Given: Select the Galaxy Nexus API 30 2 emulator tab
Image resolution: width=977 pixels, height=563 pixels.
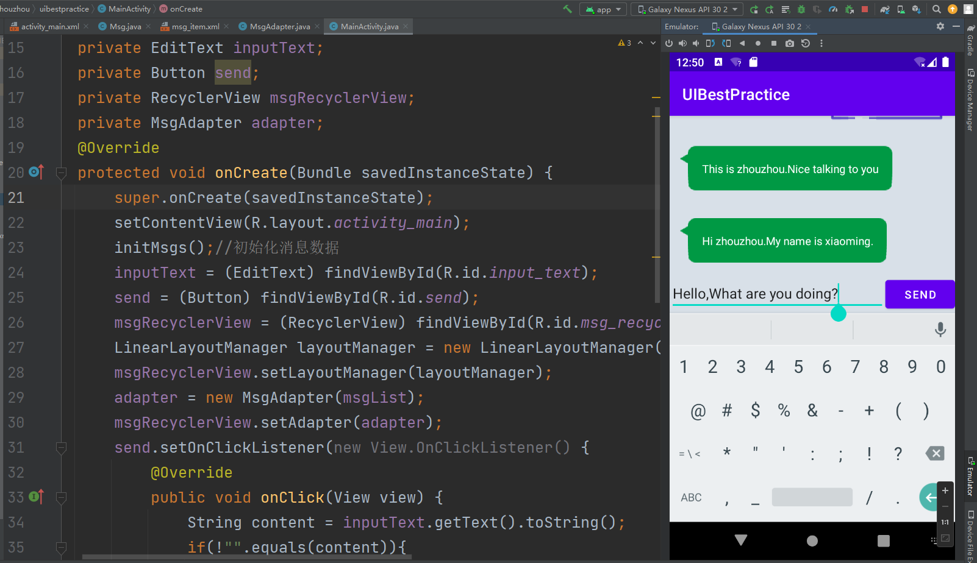Looking at the screenshot, I should coord(761,26).
